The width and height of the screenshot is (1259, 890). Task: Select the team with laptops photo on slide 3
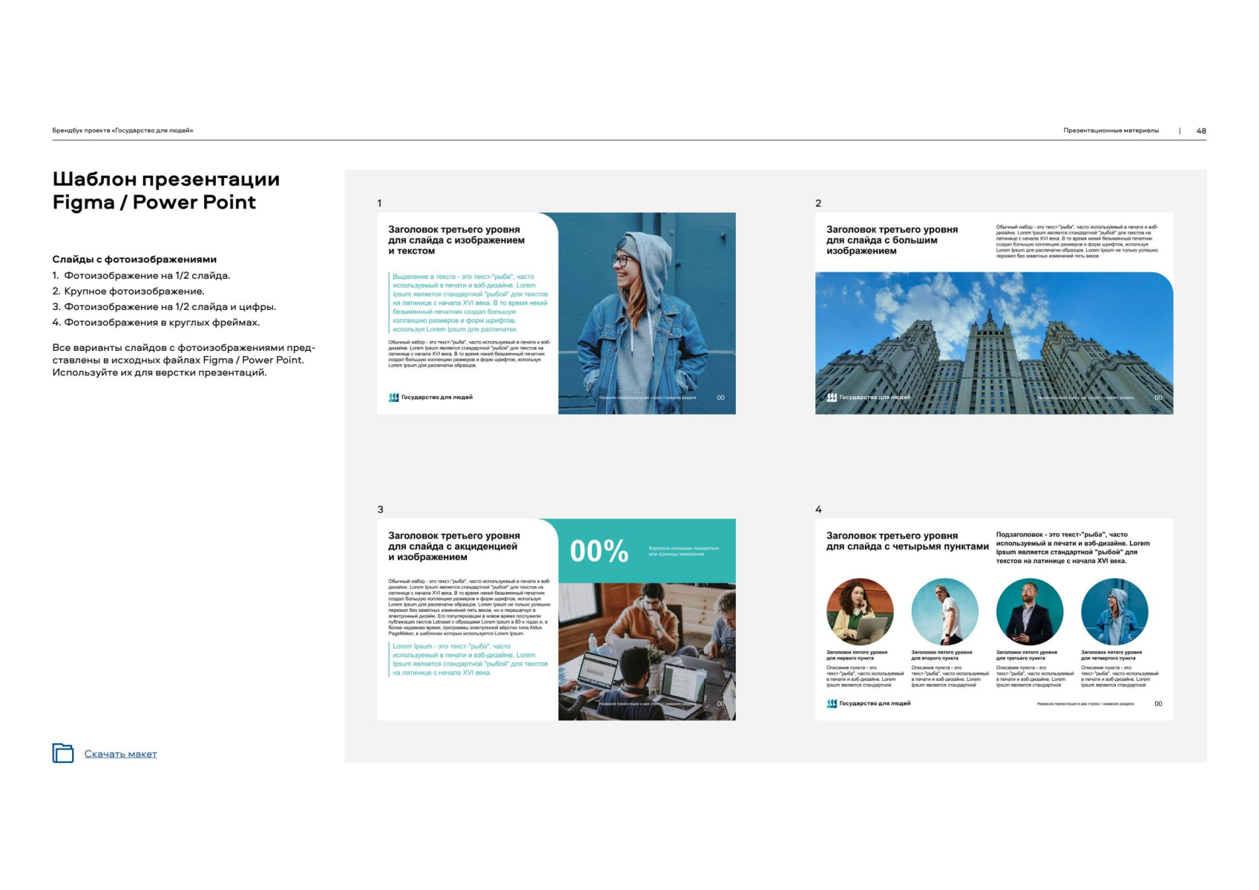pyautogui.click(x=646, y=651)
